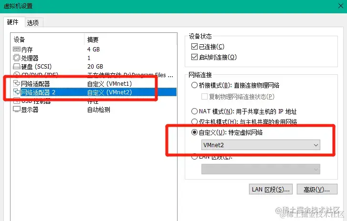Viewport: 347px width, 221px height.
Task: Click the 设备 column header
Action: coord(48,40)
